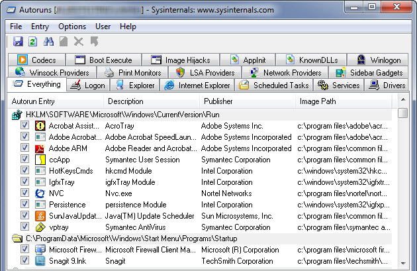Click the Save toolbar icon
Screen dimensions: 417x271
tap(18, 42)
